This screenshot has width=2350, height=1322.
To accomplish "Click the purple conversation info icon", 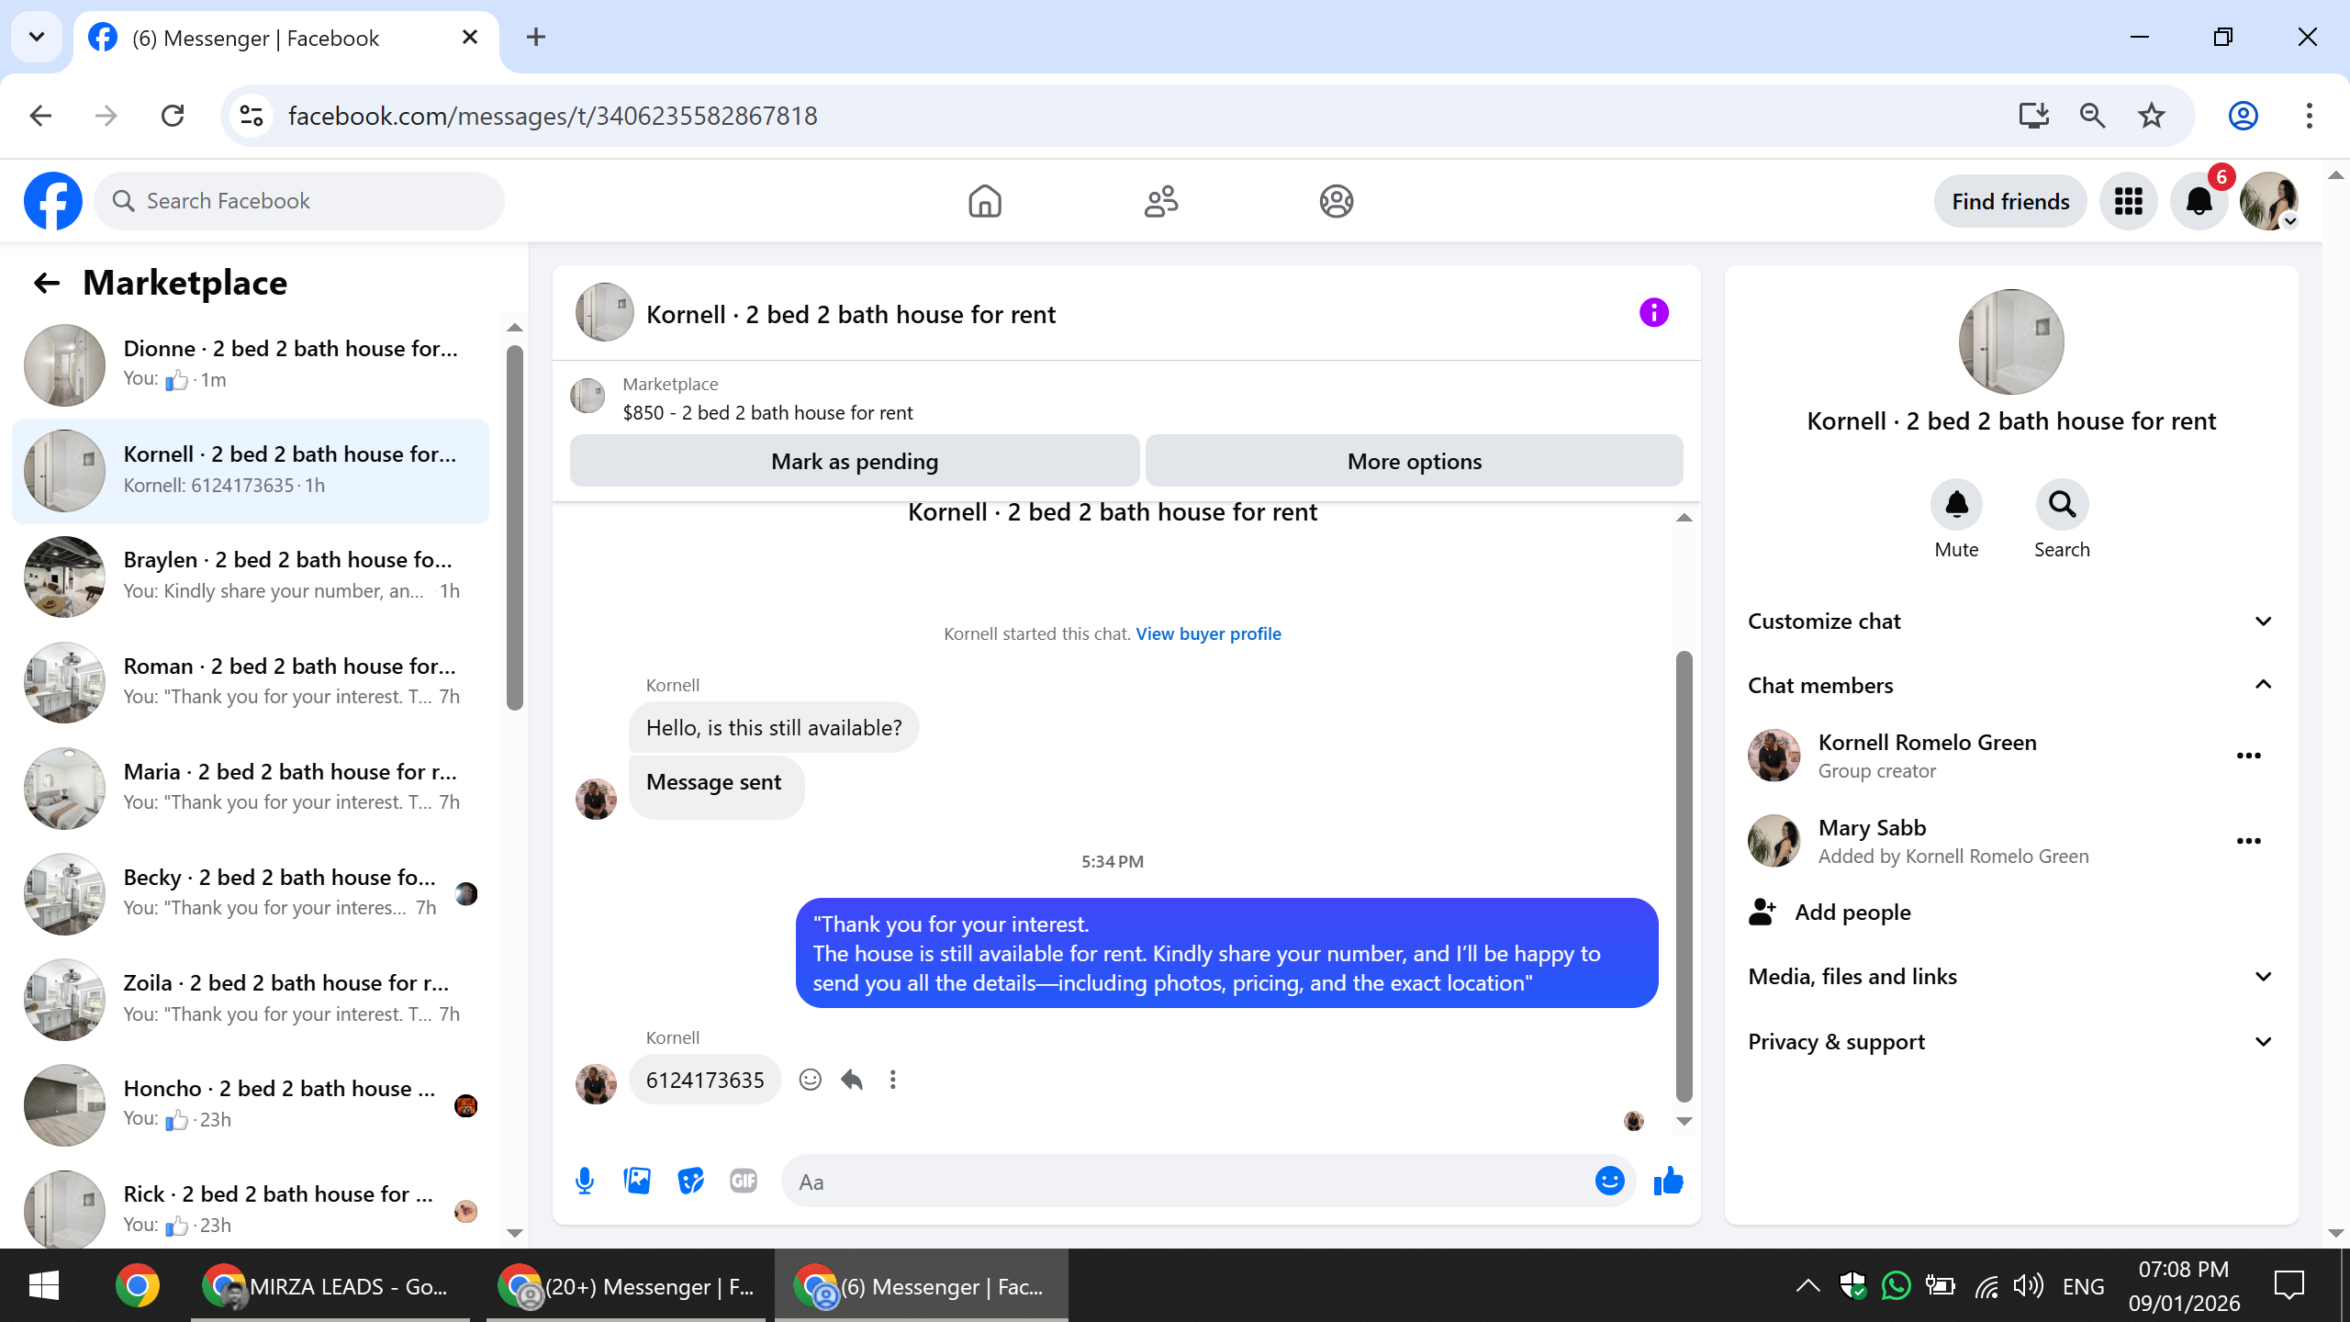I will tap(1653, 313).
